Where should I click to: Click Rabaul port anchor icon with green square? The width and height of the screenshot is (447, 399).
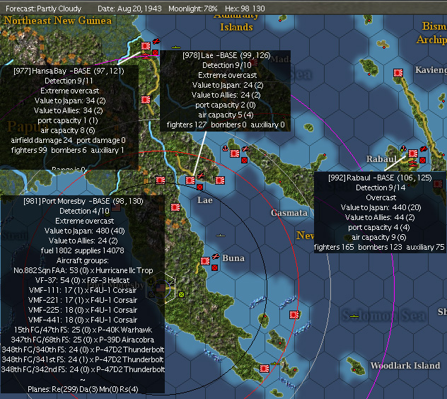403,149
